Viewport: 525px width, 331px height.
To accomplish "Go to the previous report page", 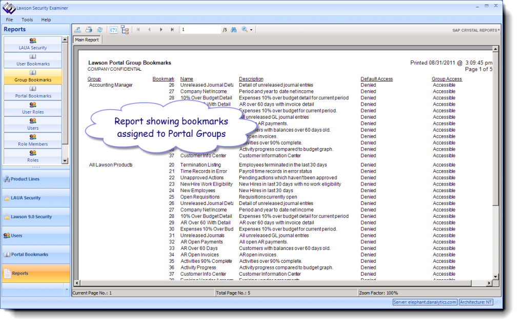I will pyautogui.click(x=149, y=30).
